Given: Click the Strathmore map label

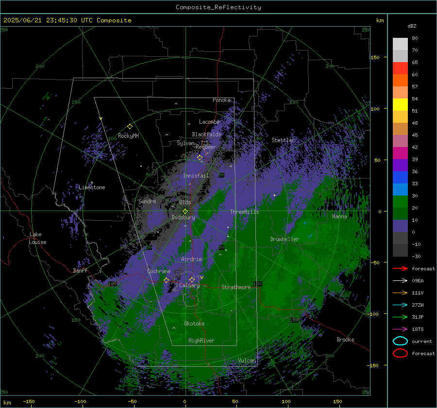Looking at the screenshot, I should (x=236, y=287).
